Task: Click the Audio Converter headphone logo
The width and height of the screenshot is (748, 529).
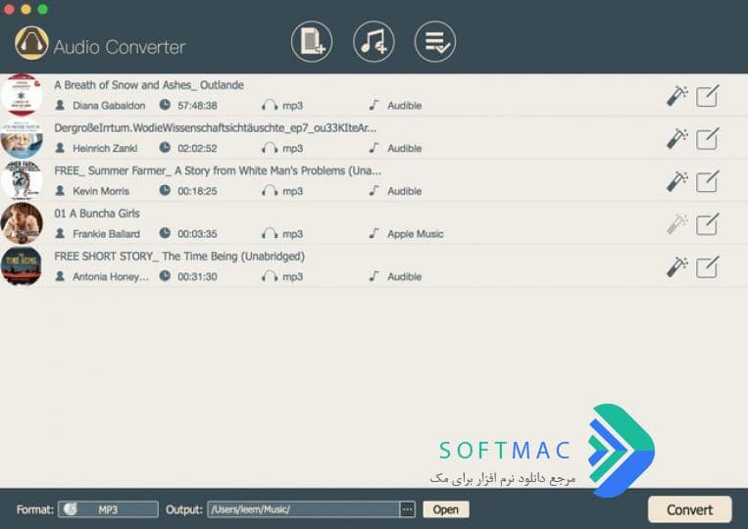Action: (x=31, y=43)
